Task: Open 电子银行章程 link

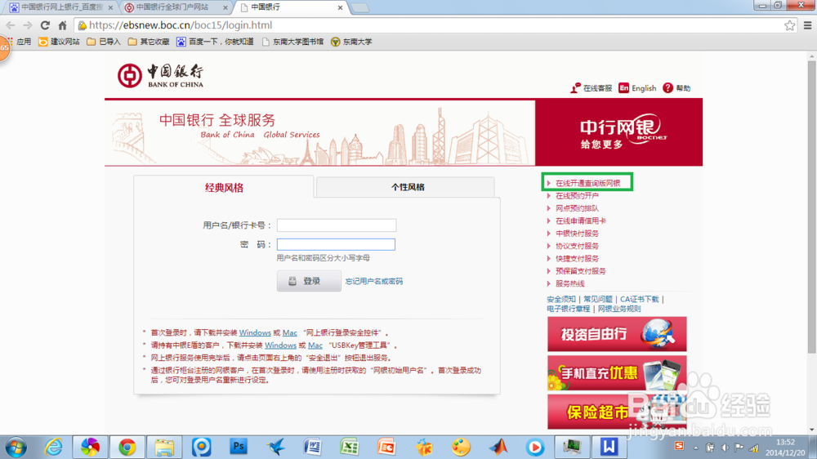Action: click(x=568, y=309)
